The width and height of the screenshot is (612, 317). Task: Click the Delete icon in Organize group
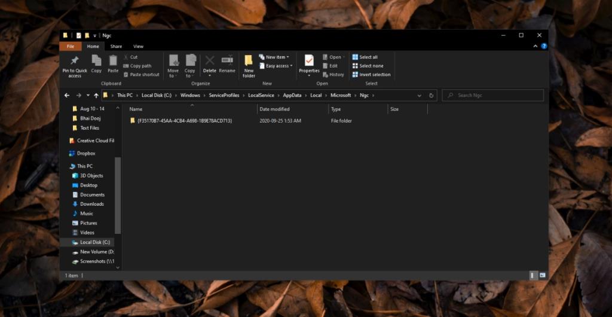[x=210, y=60]
